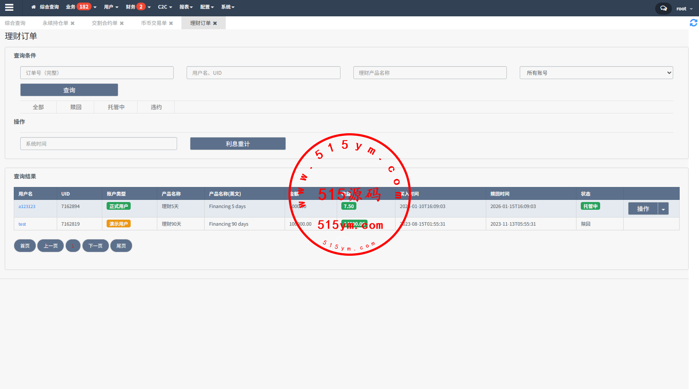Click the refresh icon at top right
699x389 pixels.
[693, 23]
